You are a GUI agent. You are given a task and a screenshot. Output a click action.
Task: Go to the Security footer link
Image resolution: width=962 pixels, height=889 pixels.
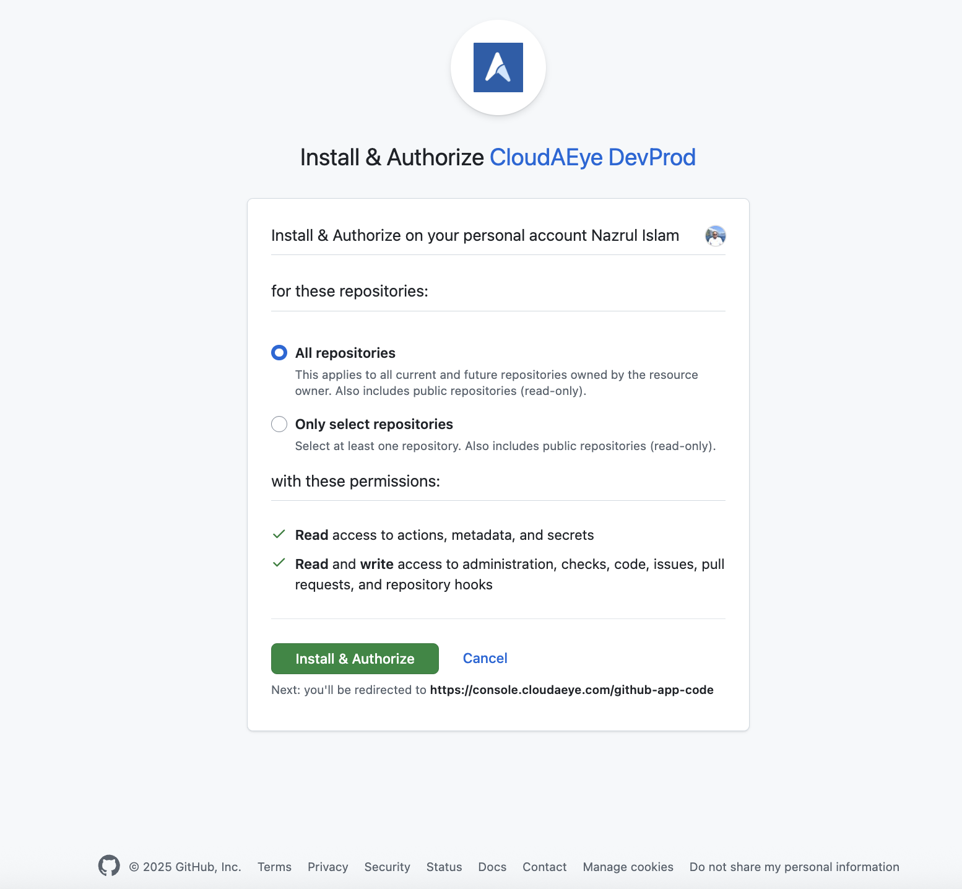(x=387, y=867)
